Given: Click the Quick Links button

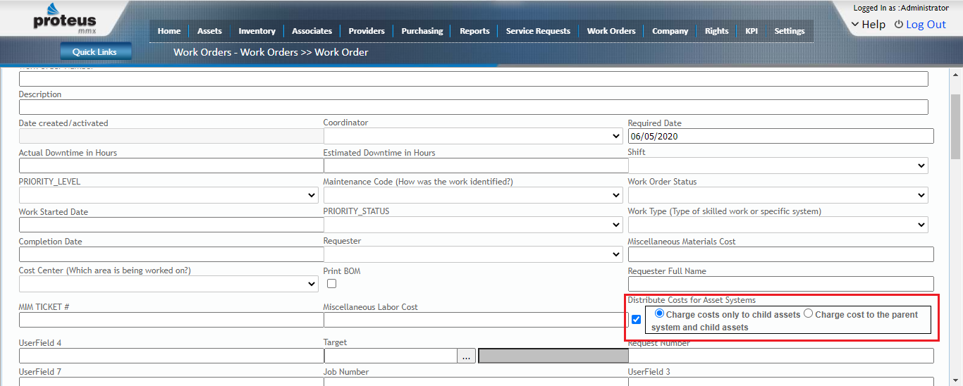Looking at the screenshot, I should coord(94,51).
